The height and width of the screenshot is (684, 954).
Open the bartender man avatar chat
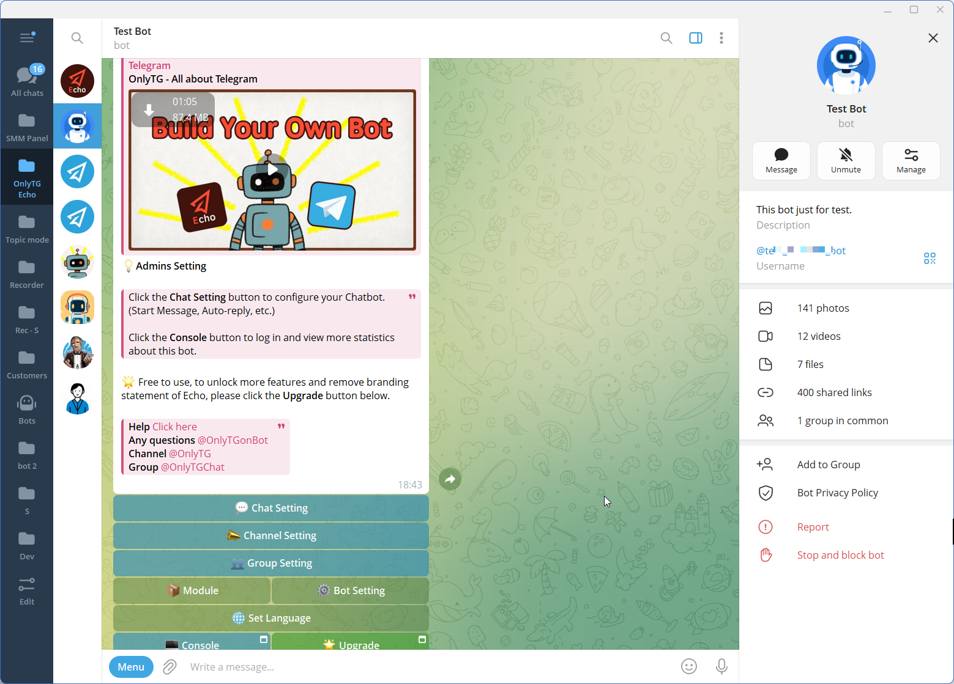(x=77, y=352)
